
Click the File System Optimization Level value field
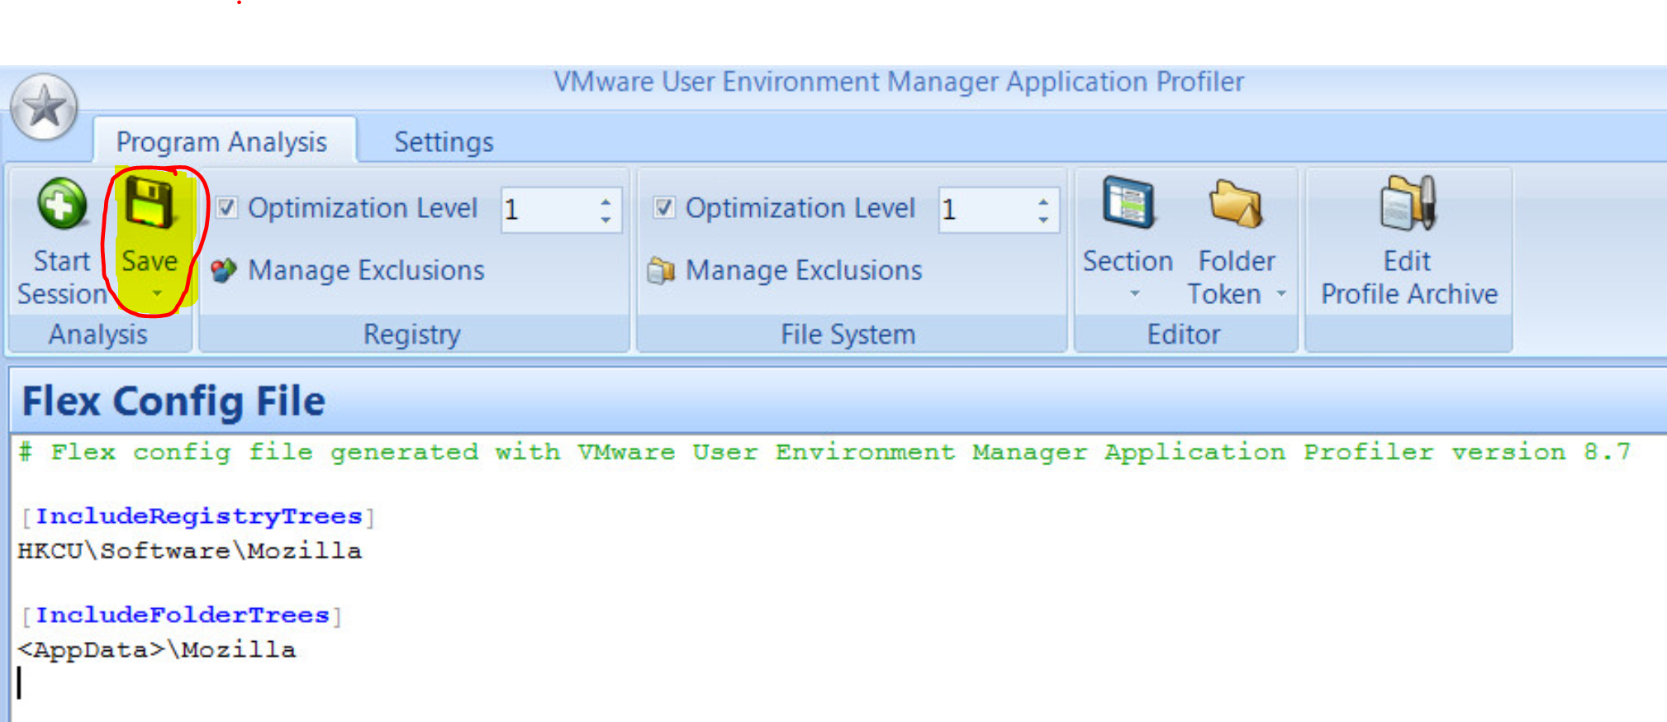click(x=985, y=210)
